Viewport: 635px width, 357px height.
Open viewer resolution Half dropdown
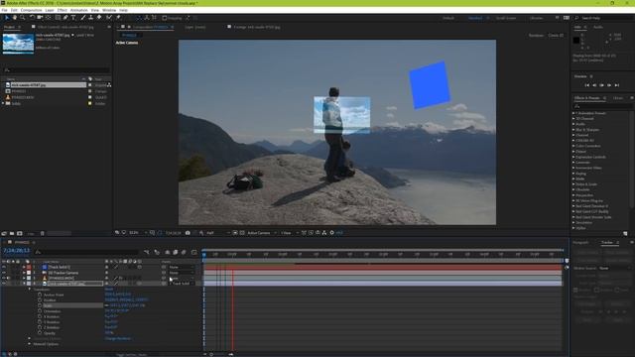coord(218,233)
